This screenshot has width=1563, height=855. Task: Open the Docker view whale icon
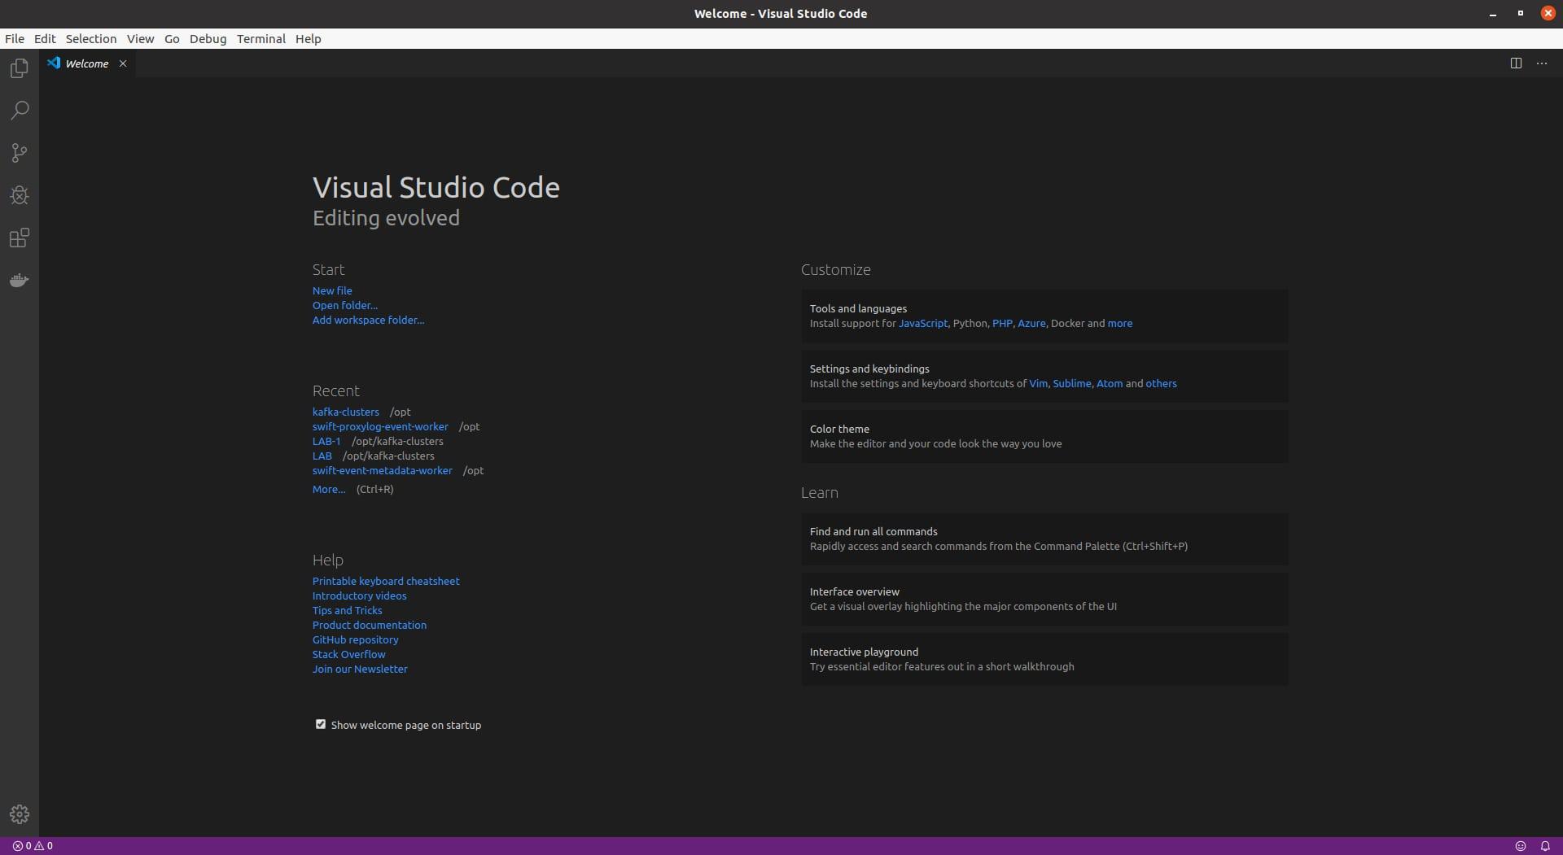click(20, 281)
